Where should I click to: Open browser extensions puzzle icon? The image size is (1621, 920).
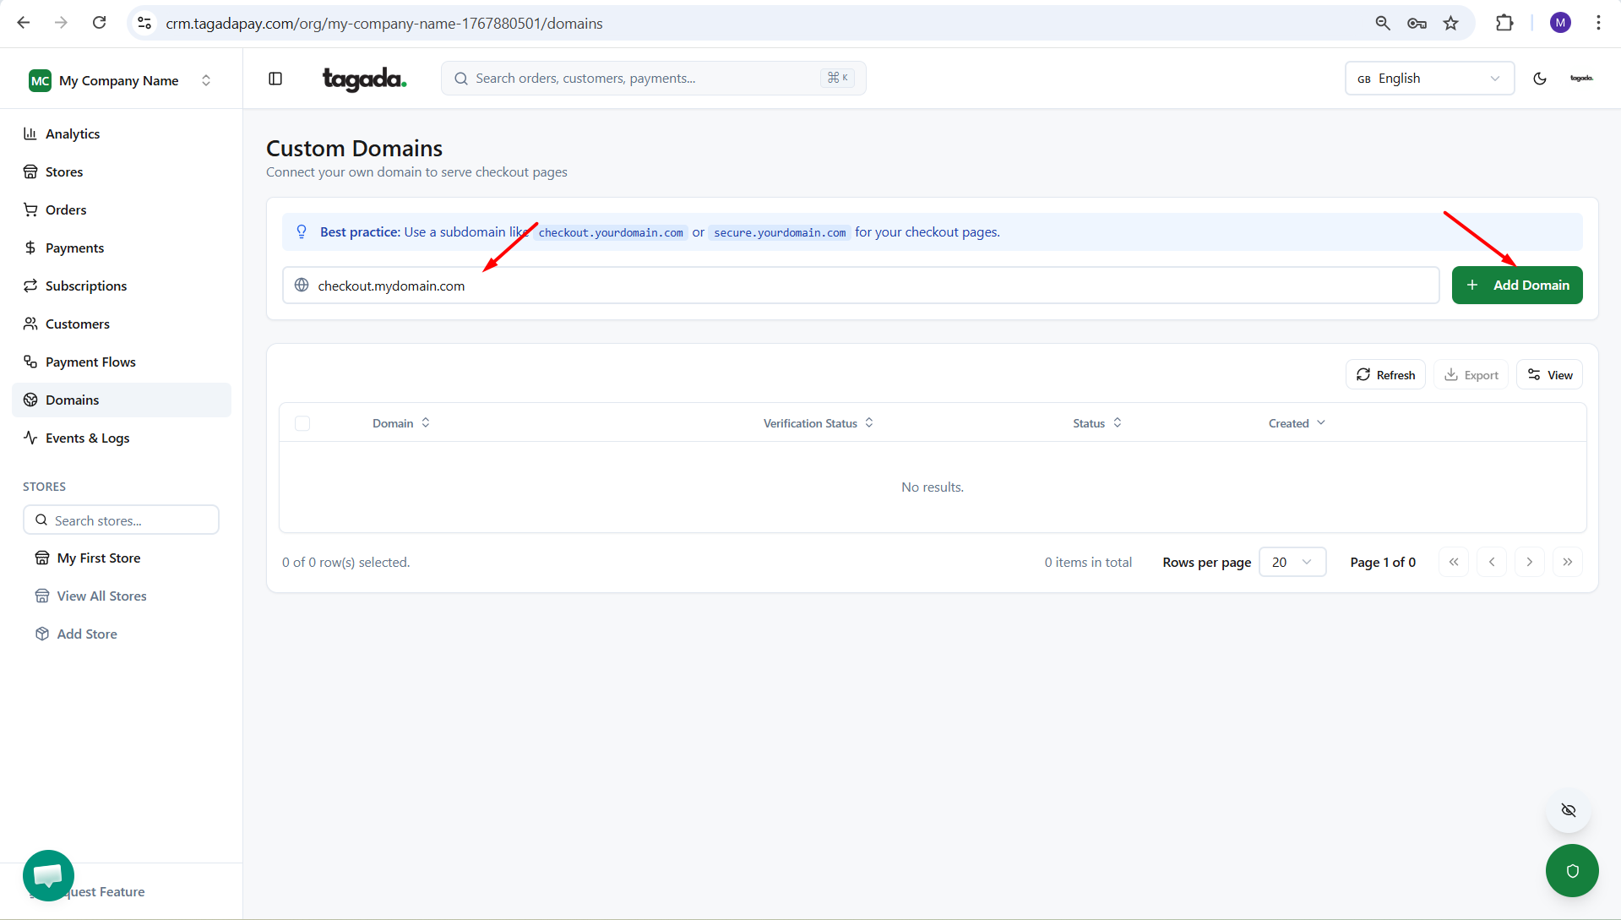pos(1504,23)
